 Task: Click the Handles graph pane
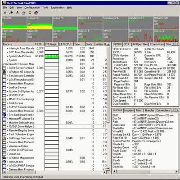[140, 23]
